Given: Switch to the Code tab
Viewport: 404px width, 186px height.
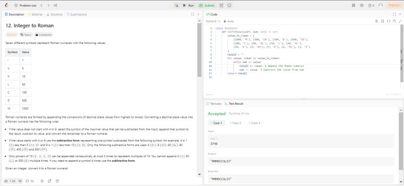Looking at the screenshot, I should click(x=212, y=15).
